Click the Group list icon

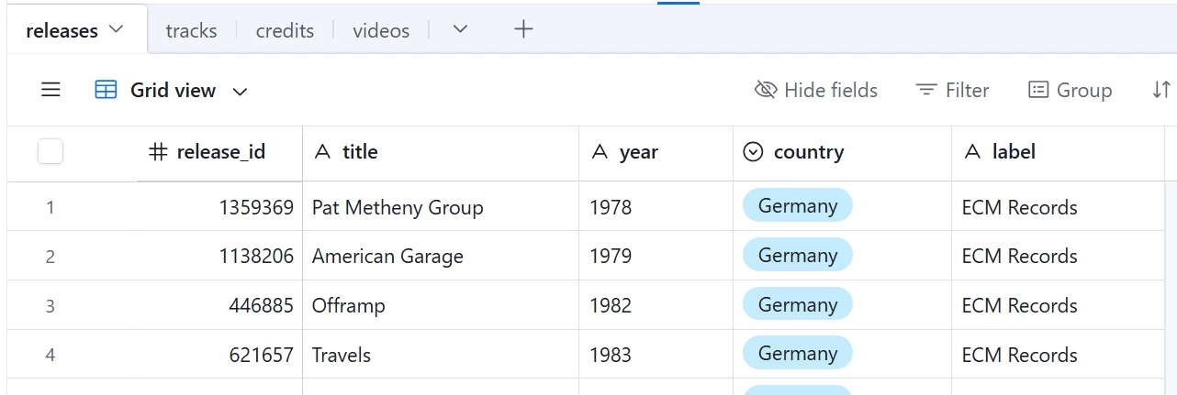tap(1038, 90)
